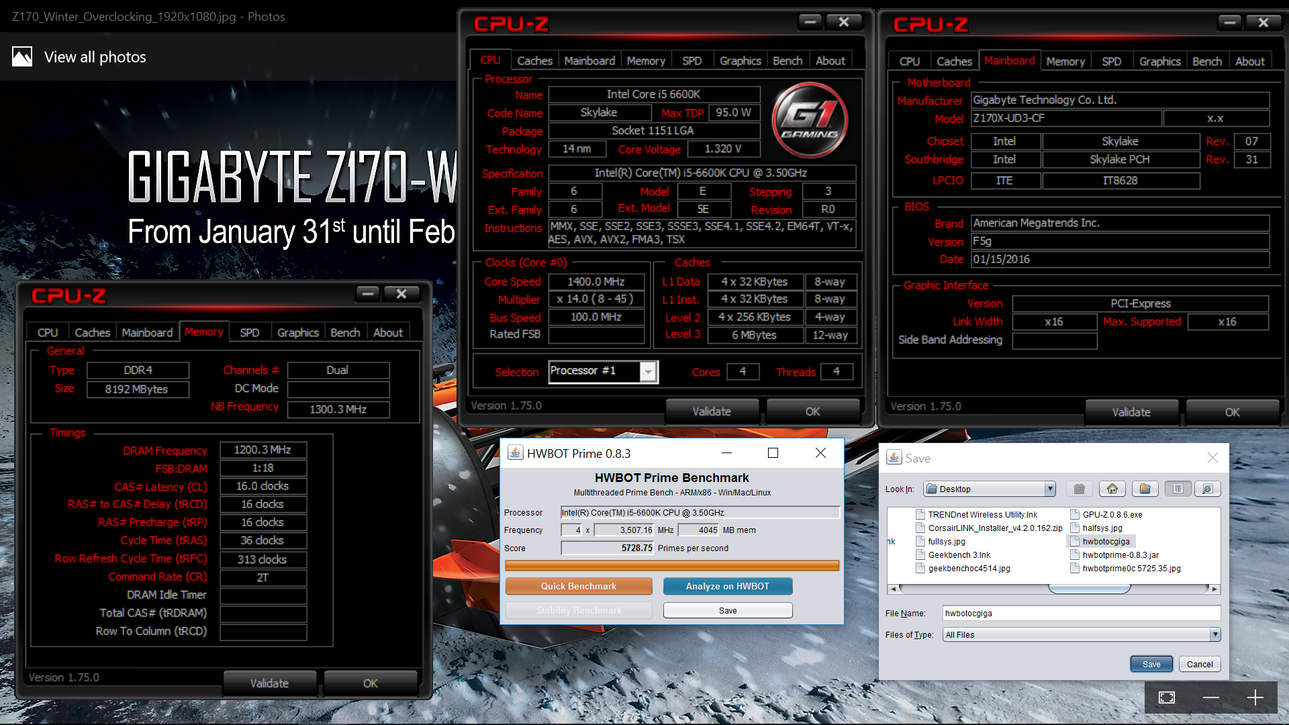1289x725 pixels.
Task: Select Mainboard tab in CPU-Z Memory window
Action: click(147, 332)
